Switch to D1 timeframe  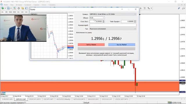pyautogui.click(x=26, y=12)
